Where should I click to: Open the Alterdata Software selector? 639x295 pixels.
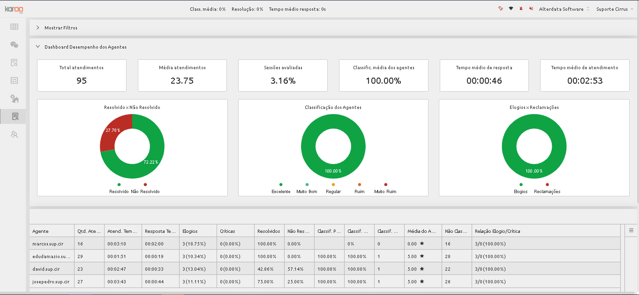point(564,9)
